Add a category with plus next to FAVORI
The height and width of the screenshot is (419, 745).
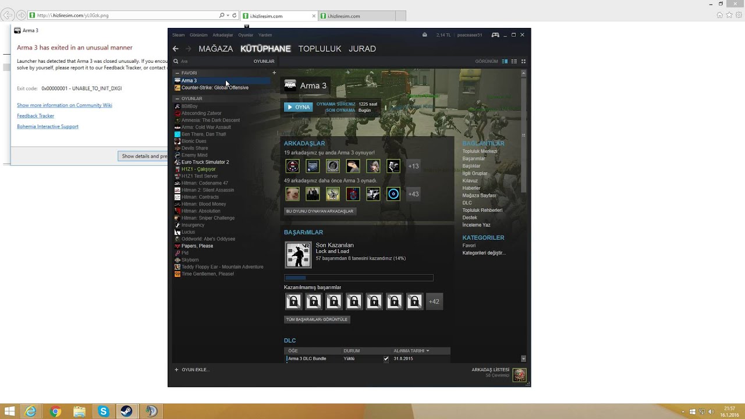pyautogui.click(x=274, y=73)
